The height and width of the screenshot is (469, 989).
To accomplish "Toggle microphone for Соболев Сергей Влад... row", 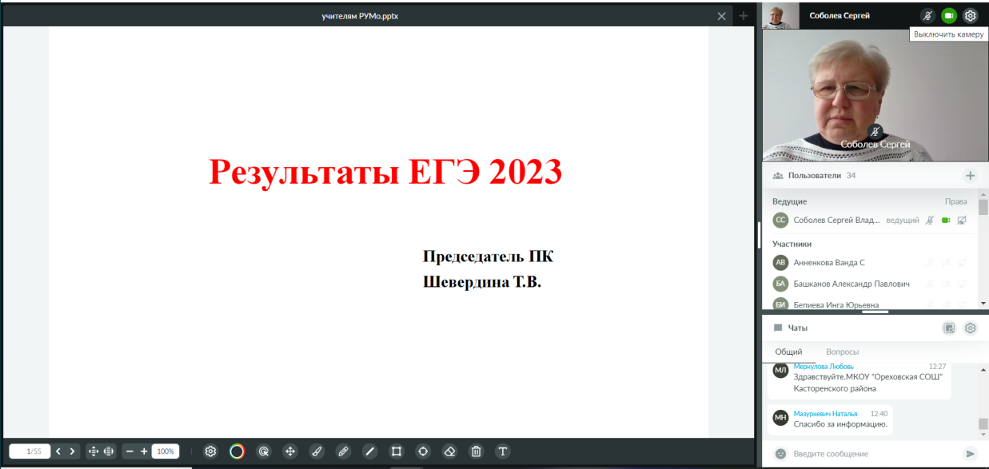I will tap(929, 221).
